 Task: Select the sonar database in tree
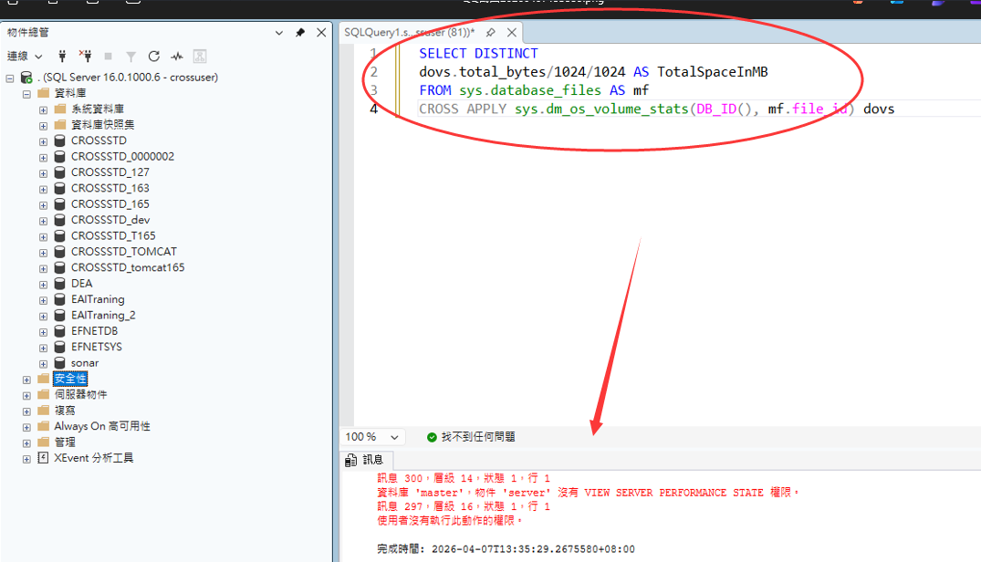tap(84, 363)
